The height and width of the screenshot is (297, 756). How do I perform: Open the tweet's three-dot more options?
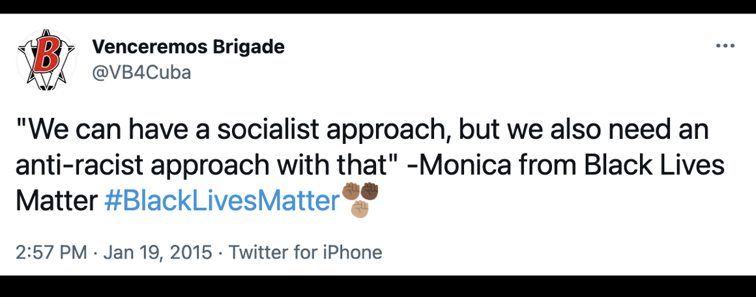725,46
